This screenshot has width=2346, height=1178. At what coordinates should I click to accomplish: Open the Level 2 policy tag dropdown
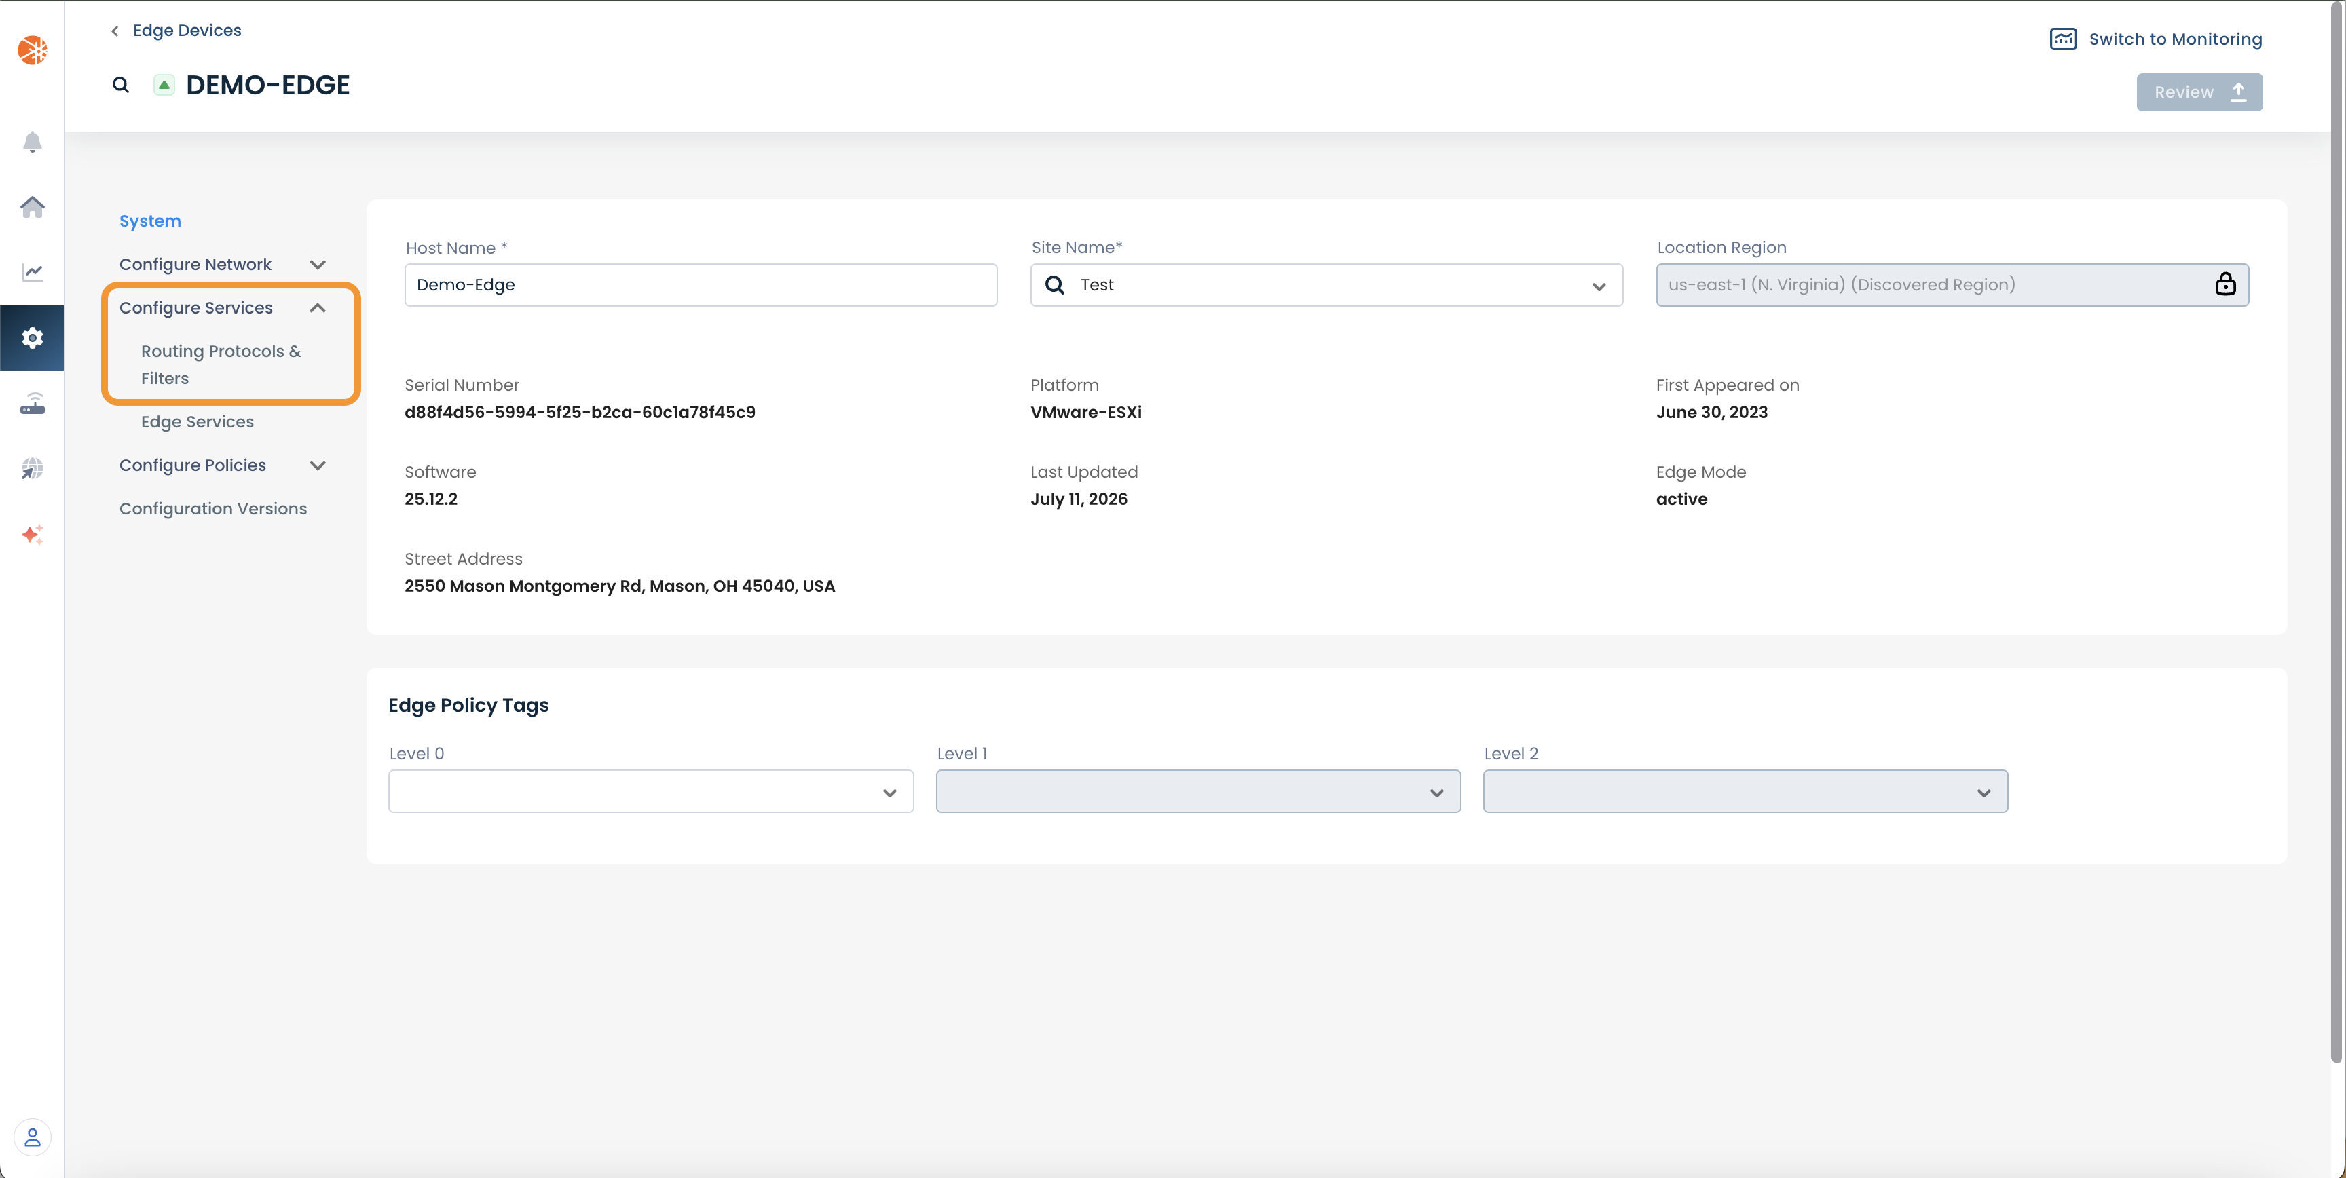tap(1745, 791)
